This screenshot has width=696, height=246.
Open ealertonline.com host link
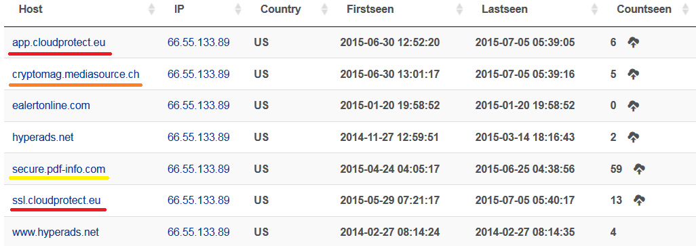point(51,106)
